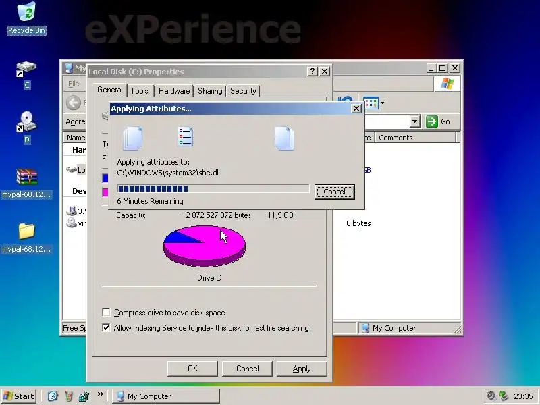The height and width of the screenshot is (405, 540).
Task: Select the General tab
Action: [x=110, y=90]
